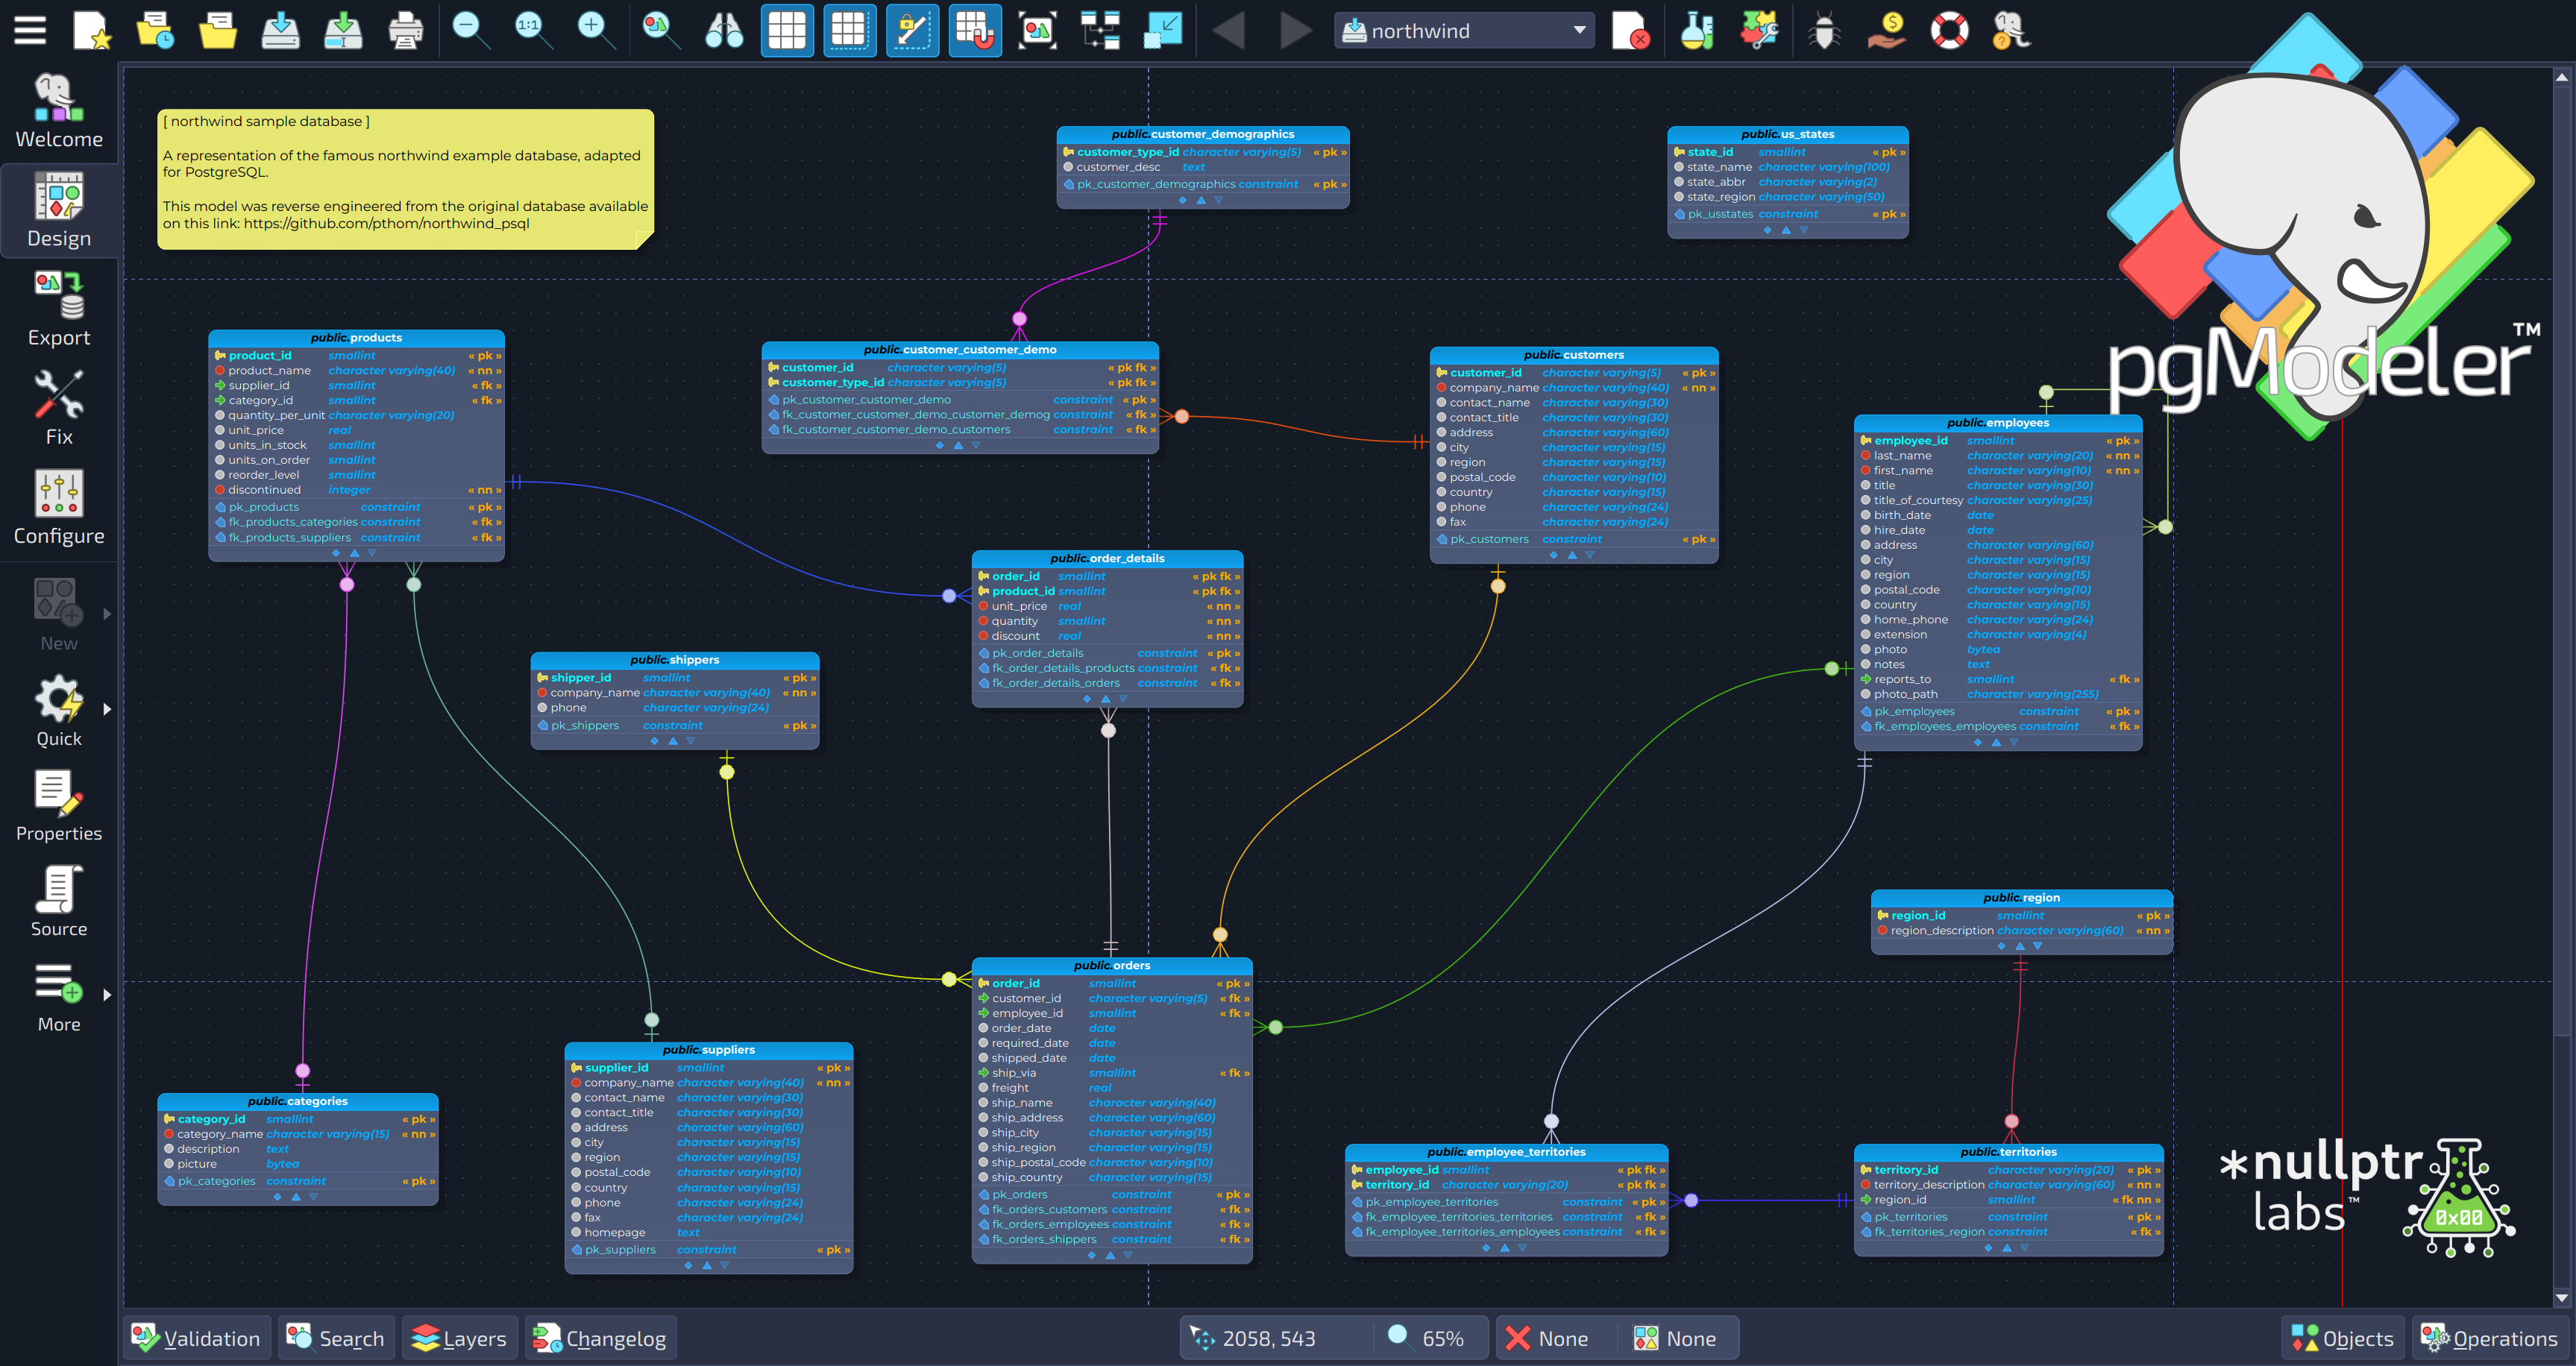Collapse attributes under public.categories table
2576x1366 pixels.
click(296, 1197)
